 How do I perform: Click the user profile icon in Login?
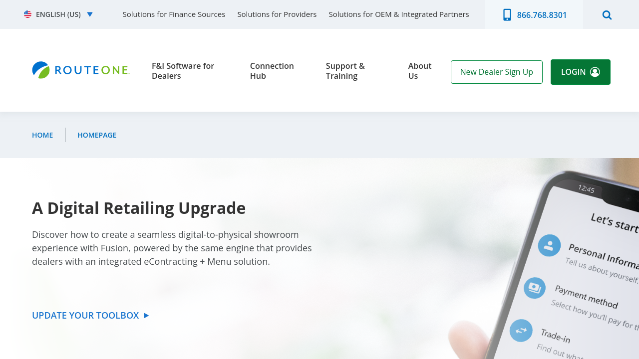coord(595,72)
